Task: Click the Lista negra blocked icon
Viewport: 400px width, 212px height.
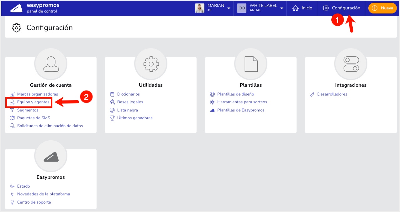Action: (112, 110)
